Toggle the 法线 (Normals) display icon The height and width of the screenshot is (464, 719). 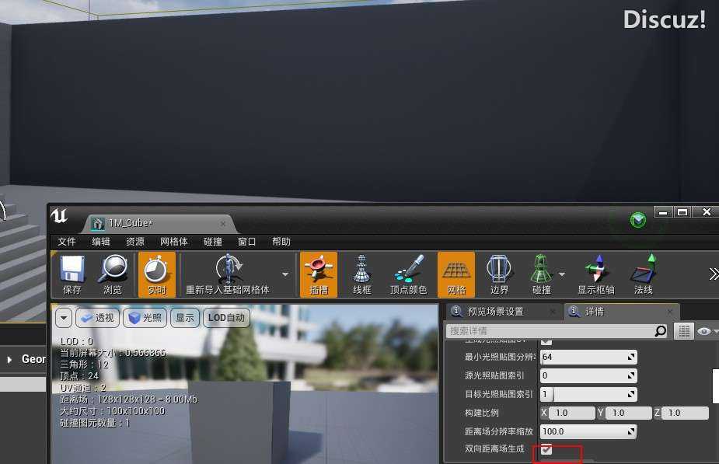(643, 270)
